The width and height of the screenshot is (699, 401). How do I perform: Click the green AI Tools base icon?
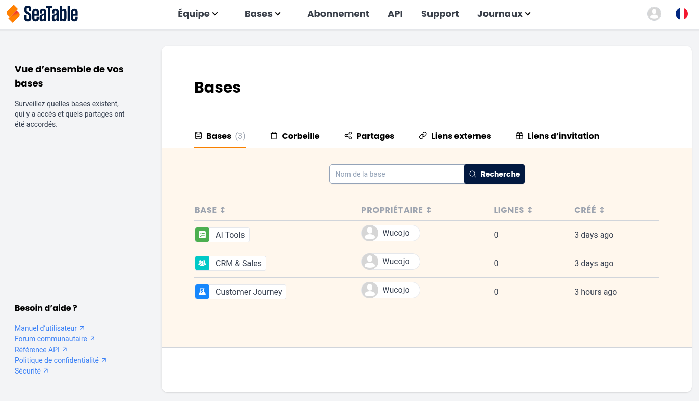tap(202, 235)
